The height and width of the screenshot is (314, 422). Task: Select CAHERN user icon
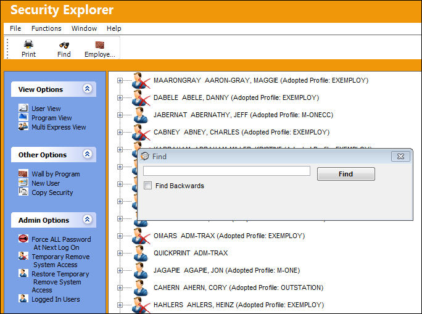[x=141, y=287]
